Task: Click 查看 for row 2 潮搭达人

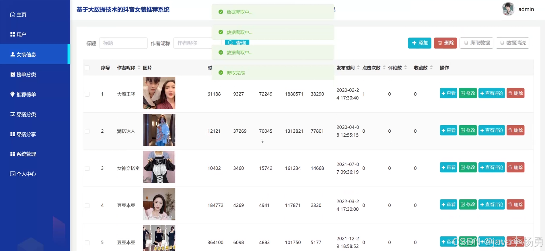Action: [448, 130]
